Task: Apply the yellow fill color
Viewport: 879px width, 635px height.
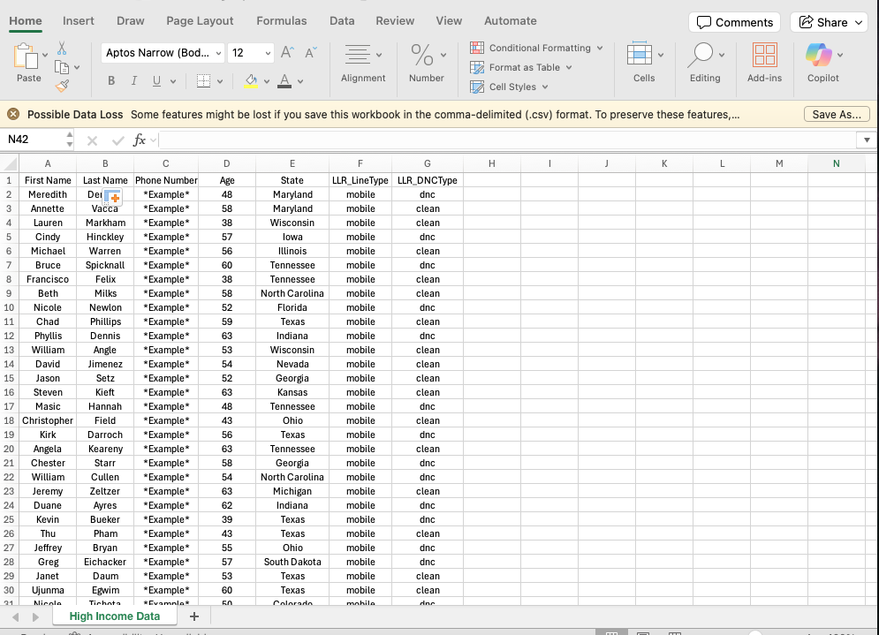Action: pos(251,81)
